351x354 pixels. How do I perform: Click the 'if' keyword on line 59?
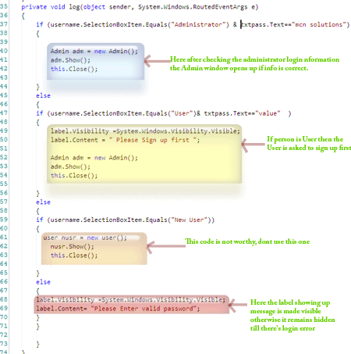[x=40, y=220]
